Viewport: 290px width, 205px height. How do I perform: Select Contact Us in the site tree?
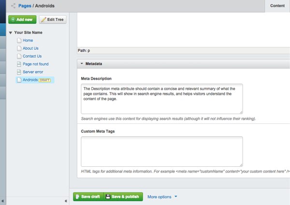[x=32, y=56]
